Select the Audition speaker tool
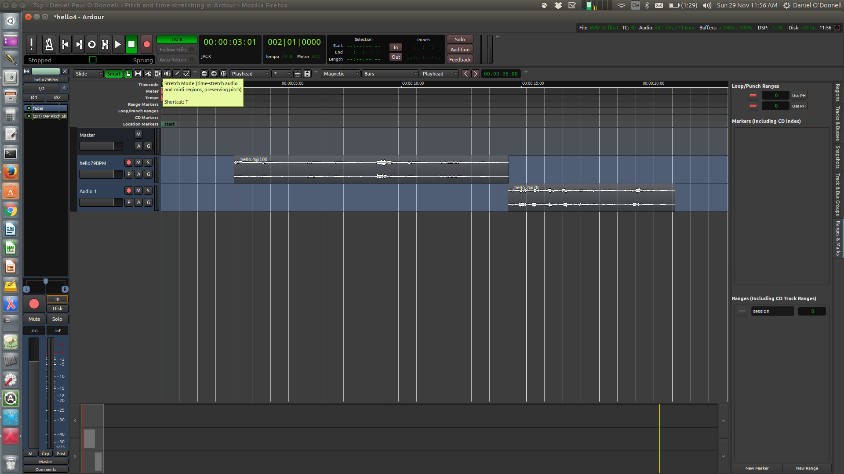The image size is (844, 474). (x=167, y=74)
